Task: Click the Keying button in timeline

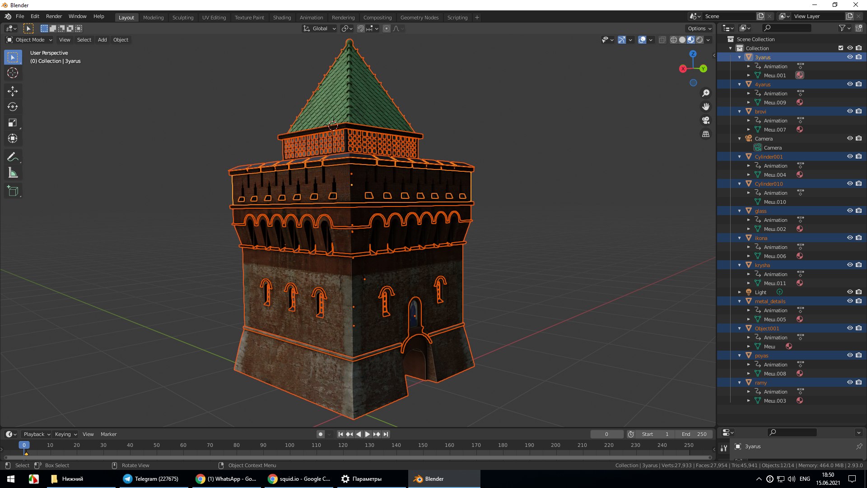Action: [x=65, y=434]
